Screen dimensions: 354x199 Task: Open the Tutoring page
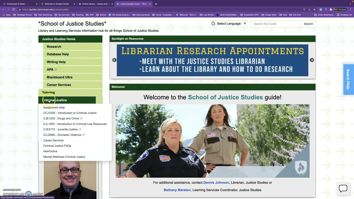pyautogui.click(x=48, y=93)
